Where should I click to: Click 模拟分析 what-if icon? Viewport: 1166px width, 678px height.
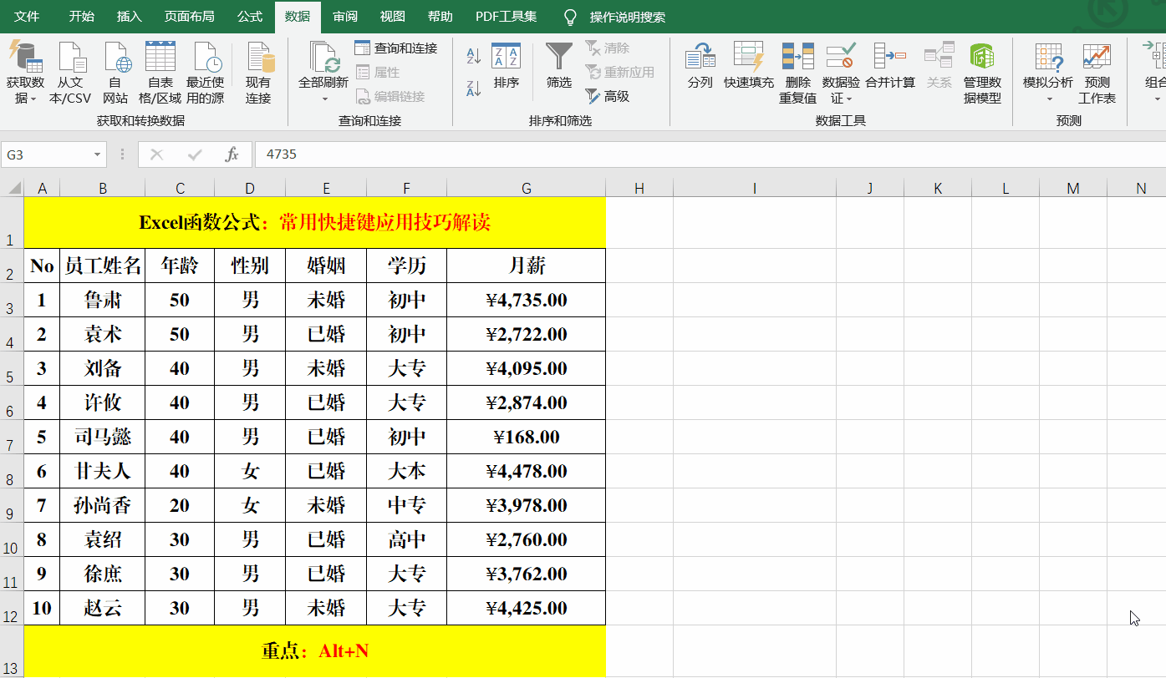click(x=1048, y=57)
